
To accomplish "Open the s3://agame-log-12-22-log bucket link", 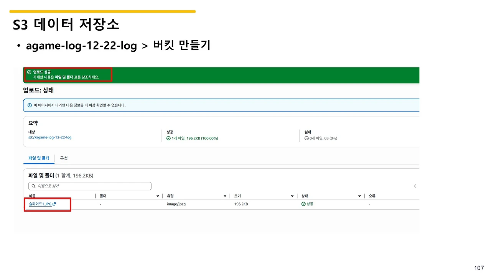I will [50, 137].
